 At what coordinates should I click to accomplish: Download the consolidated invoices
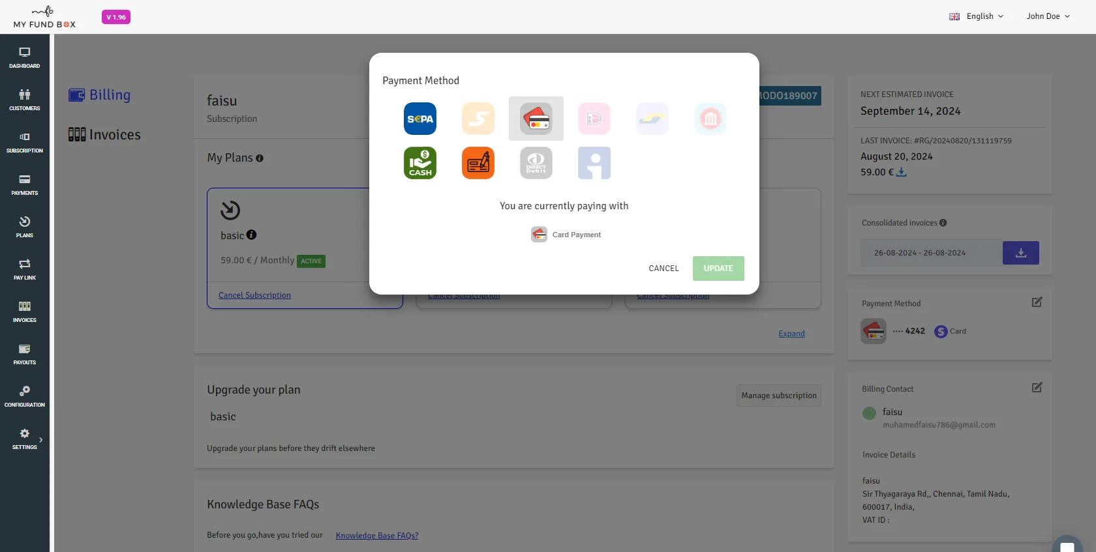[1021, 253]
